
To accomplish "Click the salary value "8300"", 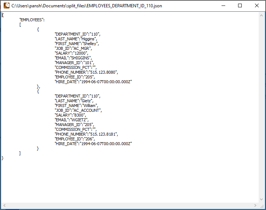I will point(78,115).
